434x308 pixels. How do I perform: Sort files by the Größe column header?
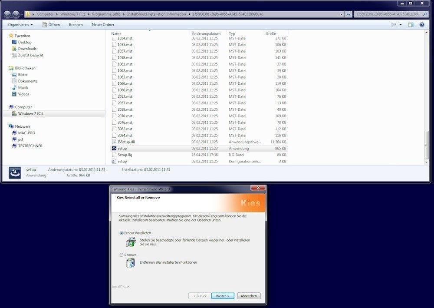(276, 33)
